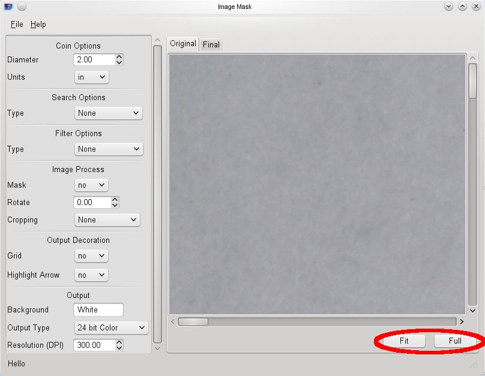Open the Grid dropdown
Image resolution: width=485 pixels, height=376 pixels.
click(91, 256)
